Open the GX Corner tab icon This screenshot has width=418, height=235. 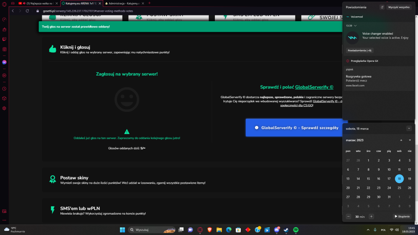tap(13, 3)
